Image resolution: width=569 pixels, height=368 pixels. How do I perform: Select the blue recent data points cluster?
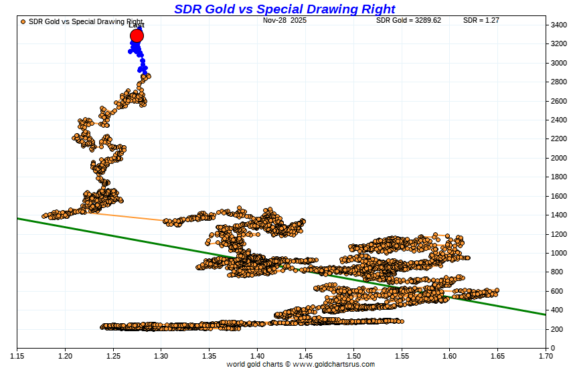click(x=138, y=55)
